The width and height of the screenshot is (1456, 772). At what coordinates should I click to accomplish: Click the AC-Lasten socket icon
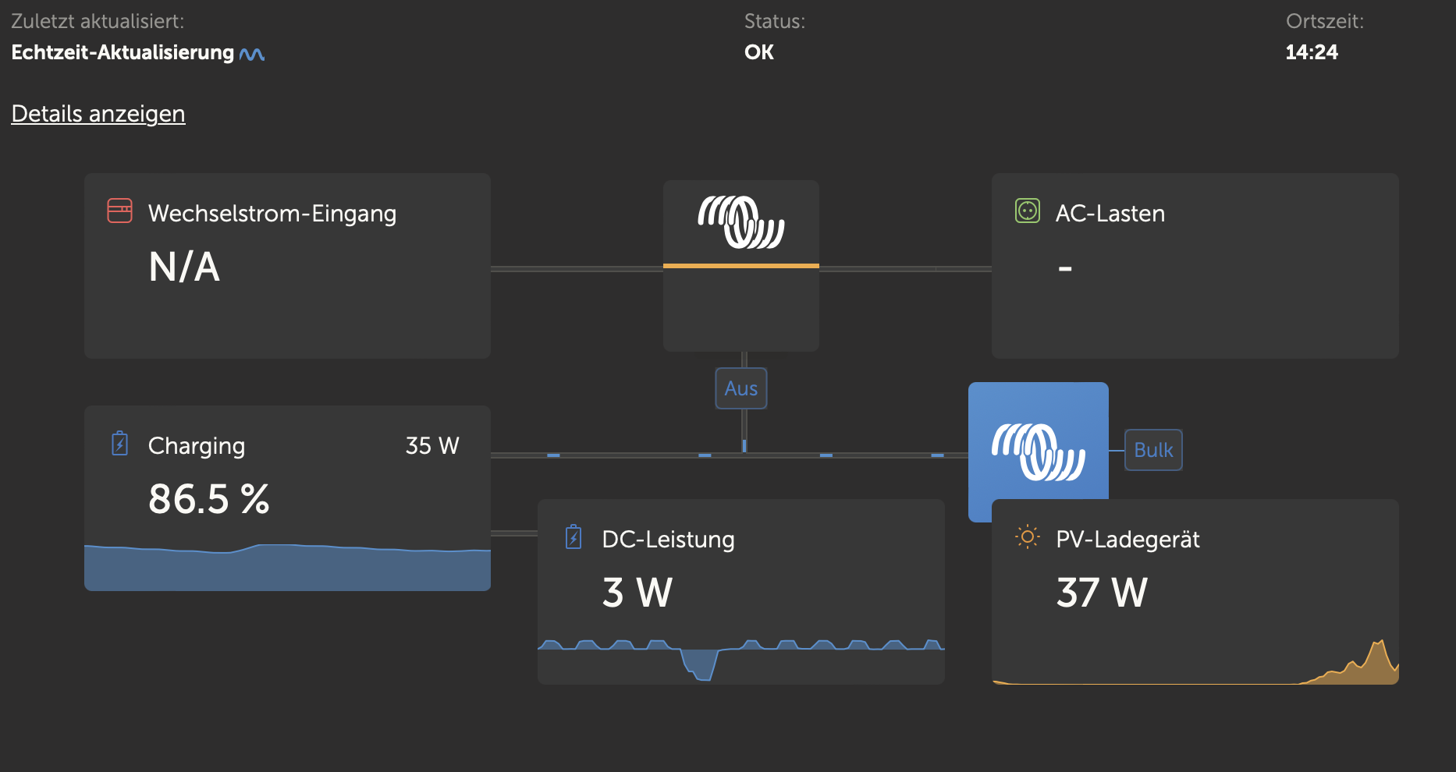(x=1027, y=211)
